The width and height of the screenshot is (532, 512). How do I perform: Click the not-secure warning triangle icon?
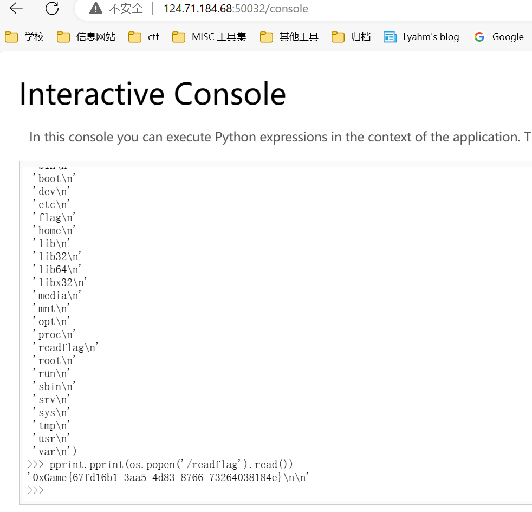[x=96, y=8]
